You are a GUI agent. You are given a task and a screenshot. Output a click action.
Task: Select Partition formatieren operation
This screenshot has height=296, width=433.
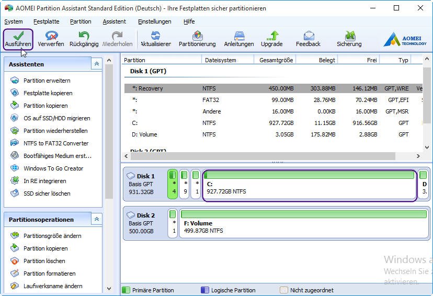pyautogui.click(x=43, y=274)
